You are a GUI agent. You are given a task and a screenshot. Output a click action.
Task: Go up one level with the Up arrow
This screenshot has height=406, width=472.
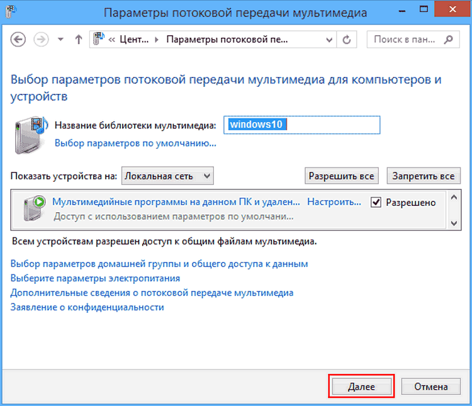point(79,39)
